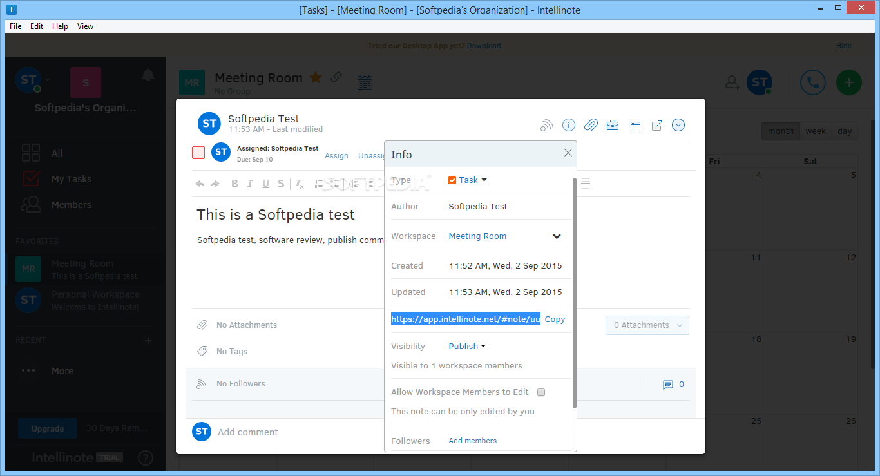This screenshot has height=476, width=880.
Task: Insert numbered list
Action: pyautogui.click(x=319, y=184)
